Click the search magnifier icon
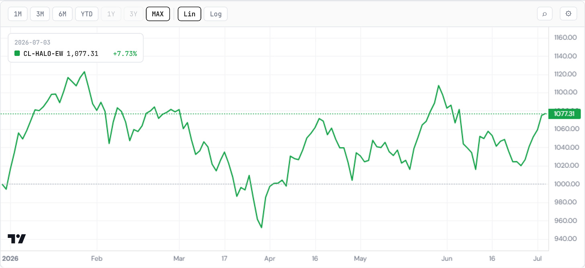This screenshot has height=268, width=585. (x=544, y=14)
